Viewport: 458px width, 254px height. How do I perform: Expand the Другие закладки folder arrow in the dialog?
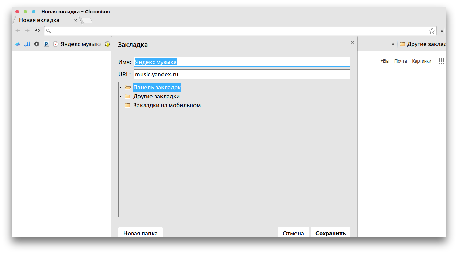click(121, 97)
